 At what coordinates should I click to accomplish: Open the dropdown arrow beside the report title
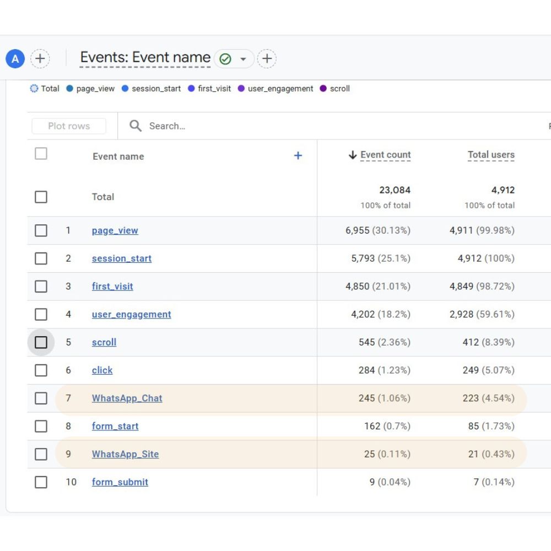[x=243, y=59]
